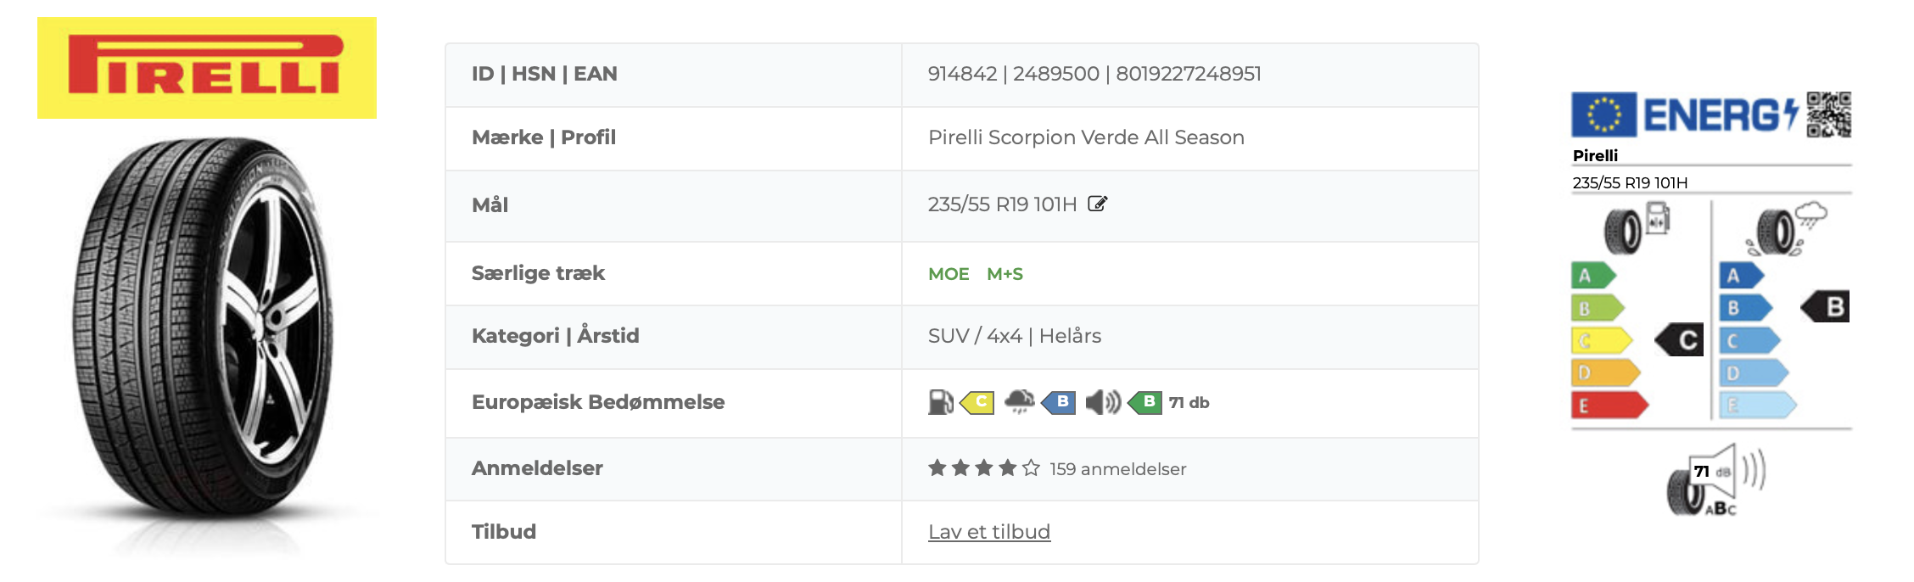
Task: Click the "Lav et tilbud" link
Action: [x=989, y=532]
